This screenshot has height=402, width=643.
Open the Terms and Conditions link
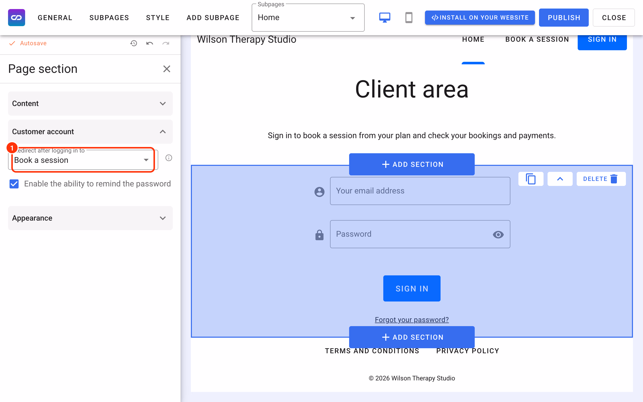(372, 351)
